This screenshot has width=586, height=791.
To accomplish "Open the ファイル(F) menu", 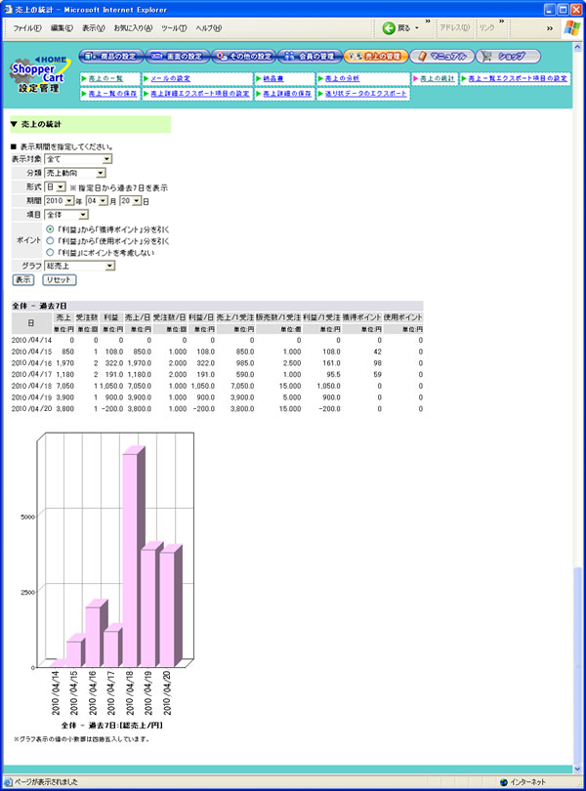I will pyautogui.click(x=27, y=28).
